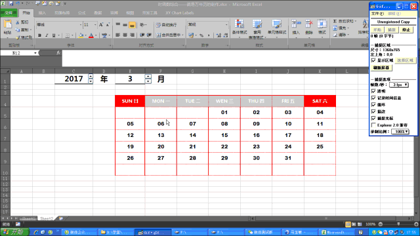The height and width of the screenshot is (236, 420).
Task: Click the AutoSum sigma icon
Action: 335,21
